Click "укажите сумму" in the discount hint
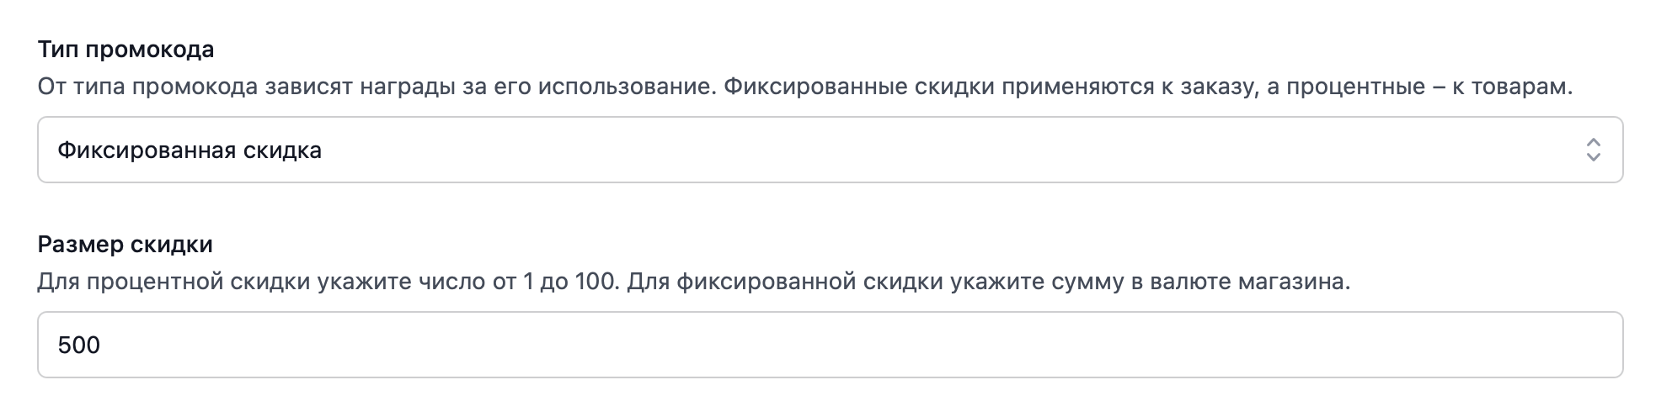The width and height of the screenshot is (1656, 417). (1037, 282)
